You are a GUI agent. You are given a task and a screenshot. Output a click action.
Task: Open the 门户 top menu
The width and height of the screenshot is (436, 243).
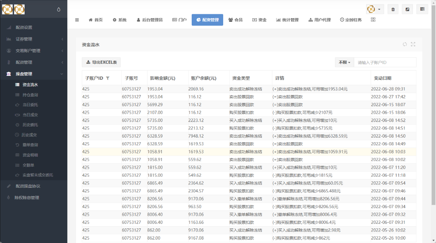pyautogui.click(x=179, y=20)
